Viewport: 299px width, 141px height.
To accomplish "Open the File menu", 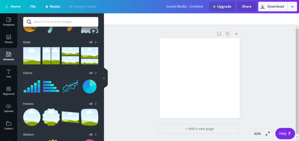I will (33, 6).
